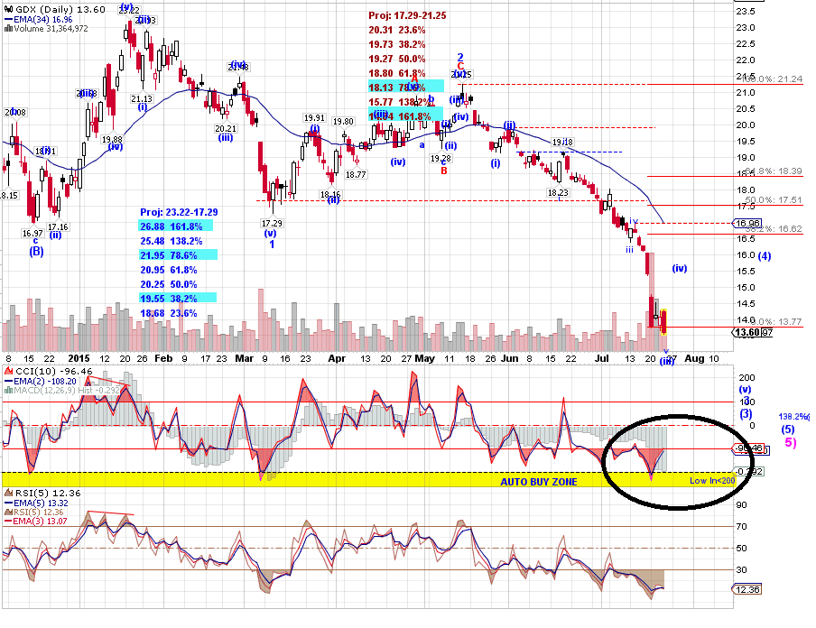Click the 17.29 low price label
This screenshot has width=816, height=628.
click(272, 223)
